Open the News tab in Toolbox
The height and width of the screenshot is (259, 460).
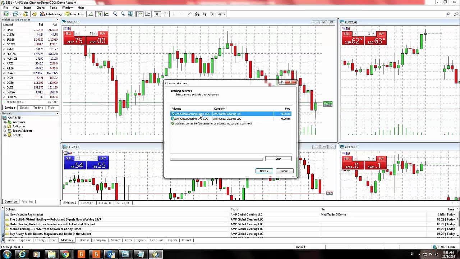[52, 240]
